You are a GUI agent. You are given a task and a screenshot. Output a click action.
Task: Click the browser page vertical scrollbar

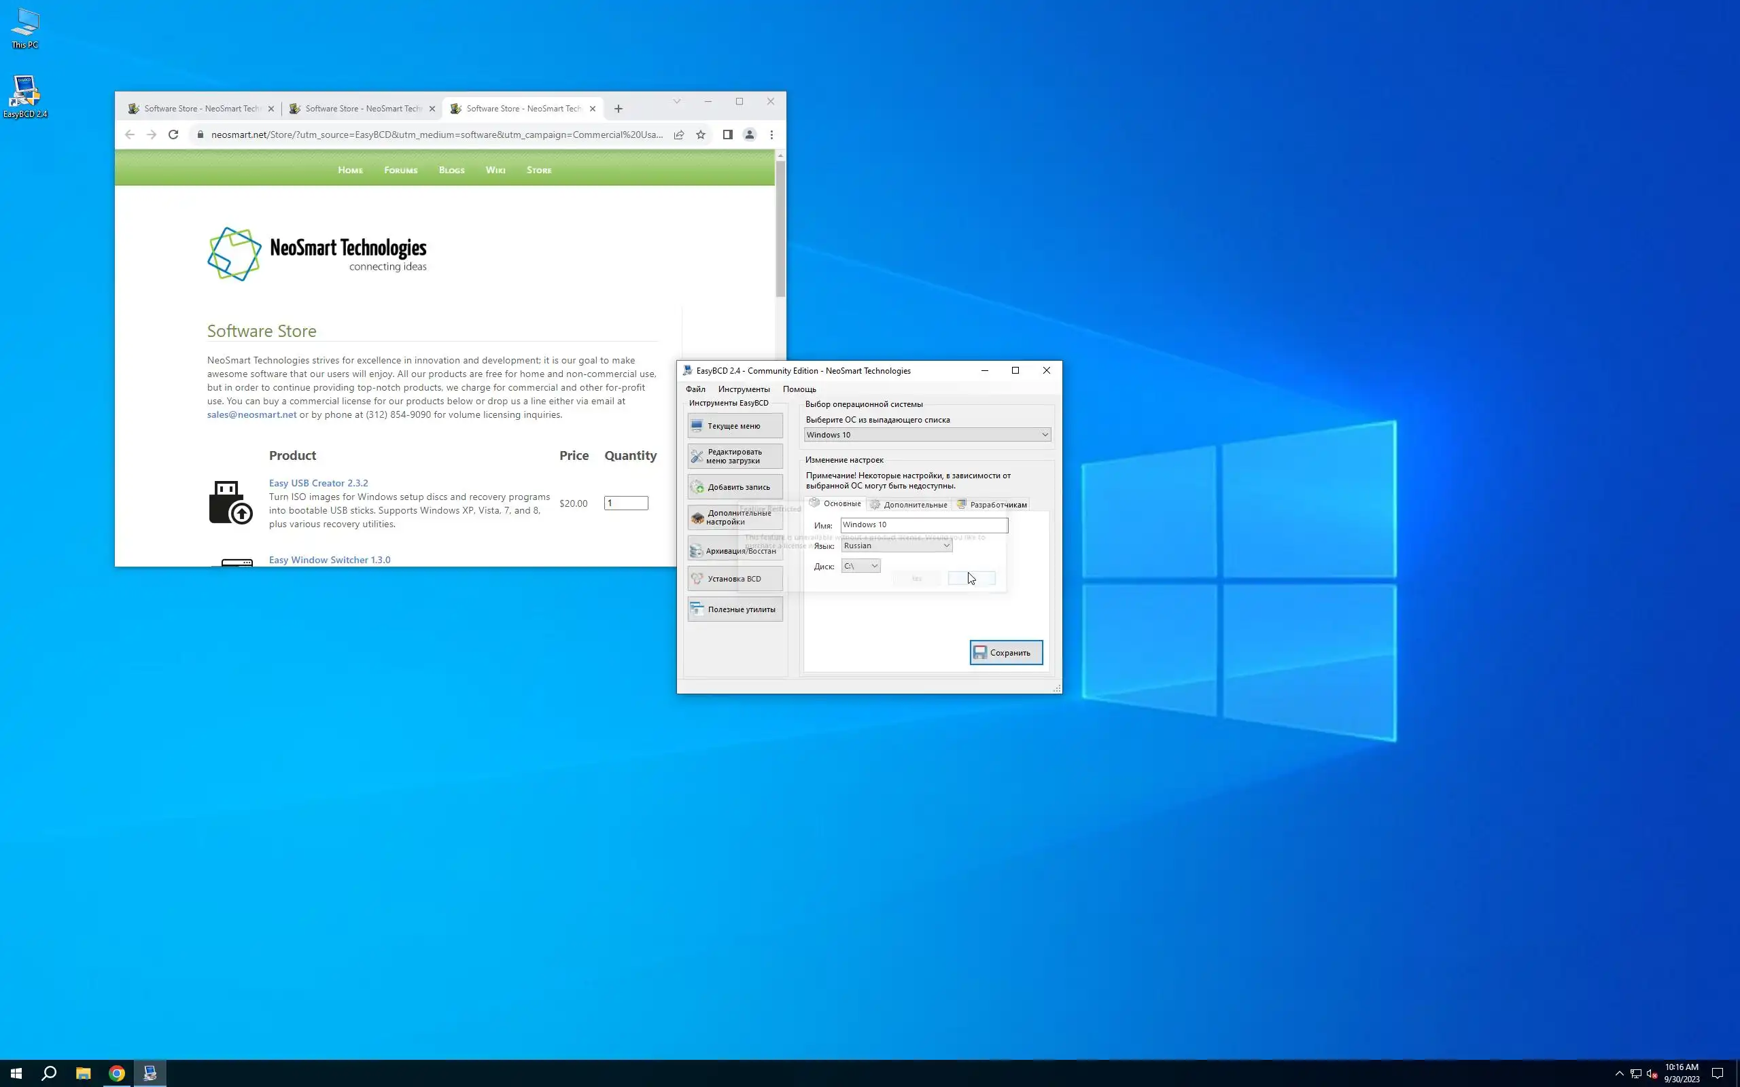pyautogui.click(x=780, y=230)
